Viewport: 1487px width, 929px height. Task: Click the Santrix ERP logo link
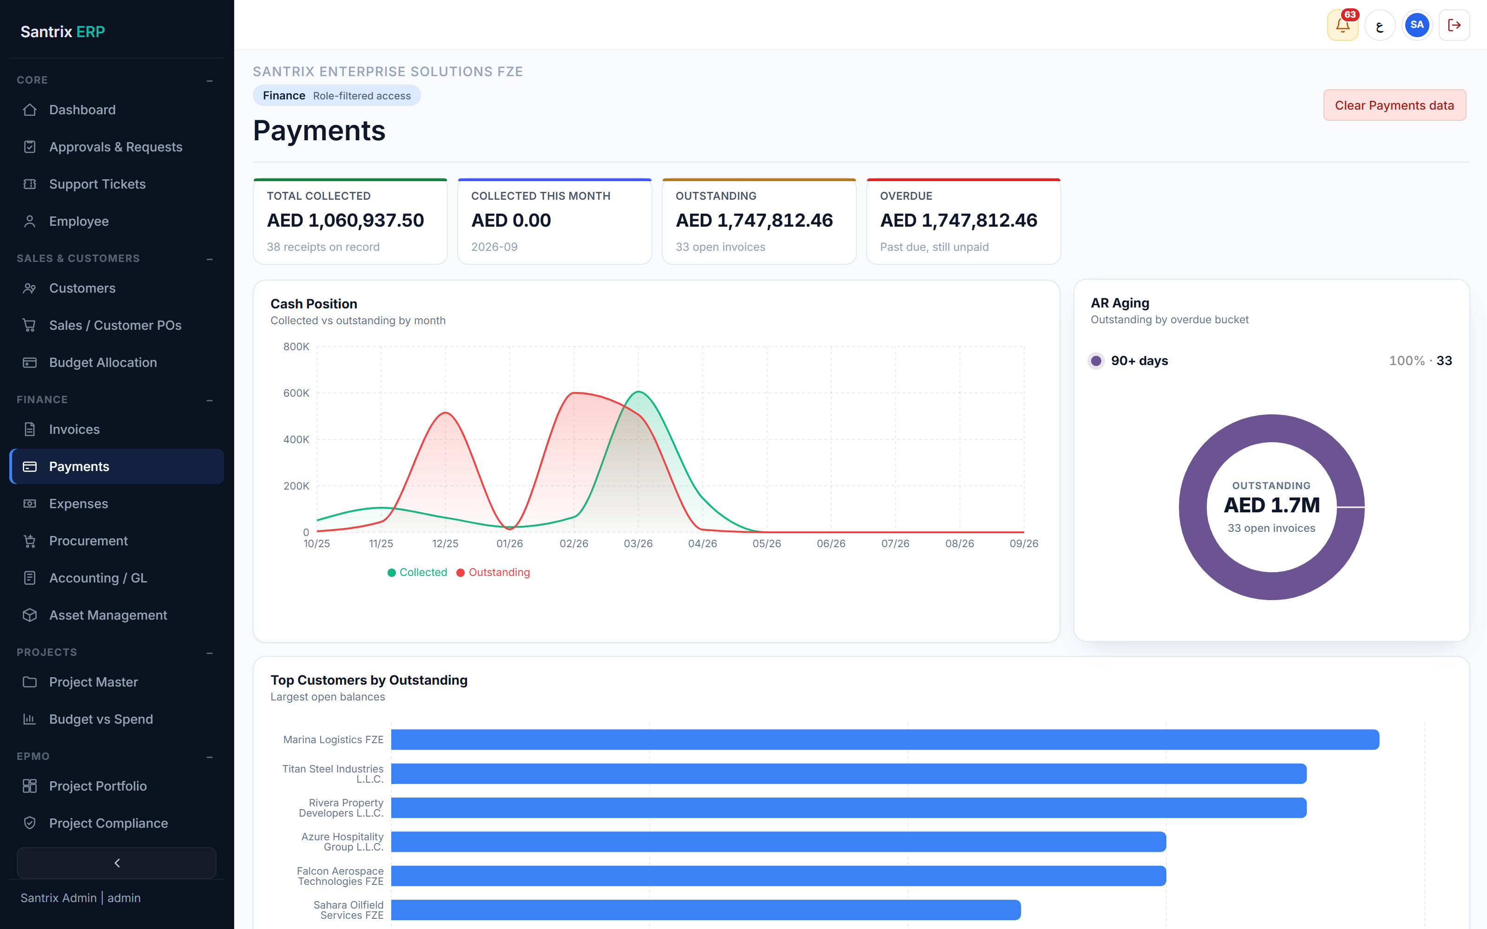click(63, 31)
